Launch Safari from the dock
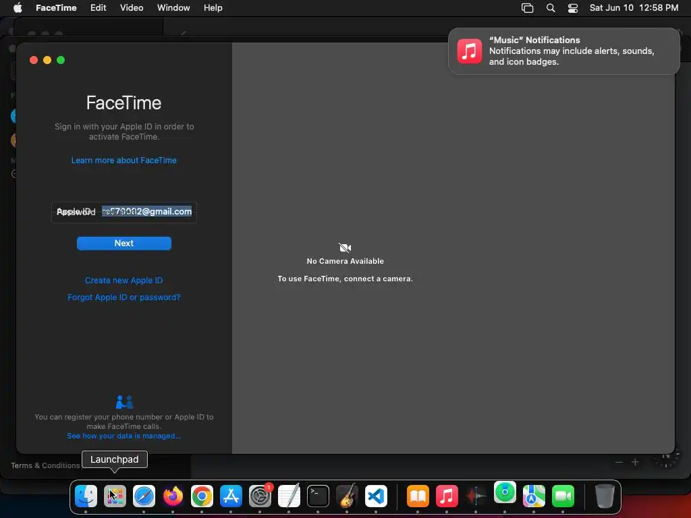The height and width of the screenshot is (518, 691). [x=144, y=496]
